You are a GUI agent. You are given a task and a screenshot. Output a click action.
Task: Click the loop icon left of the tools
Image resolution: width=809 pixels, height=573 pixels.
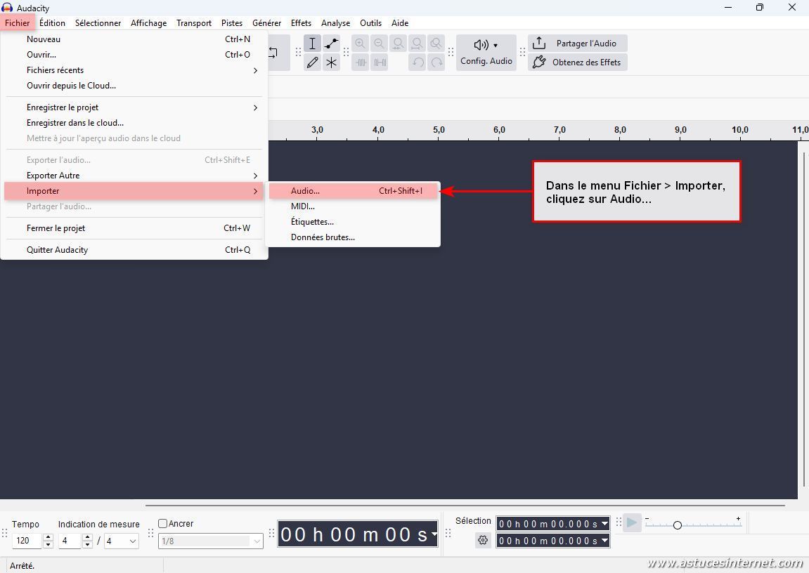click(x=274, y=53)
